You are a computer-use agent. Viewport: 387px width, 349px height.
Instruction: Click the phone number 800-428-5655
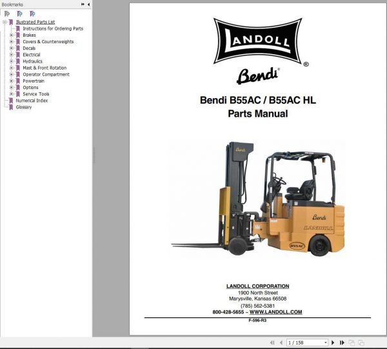[x=228, y=312]
